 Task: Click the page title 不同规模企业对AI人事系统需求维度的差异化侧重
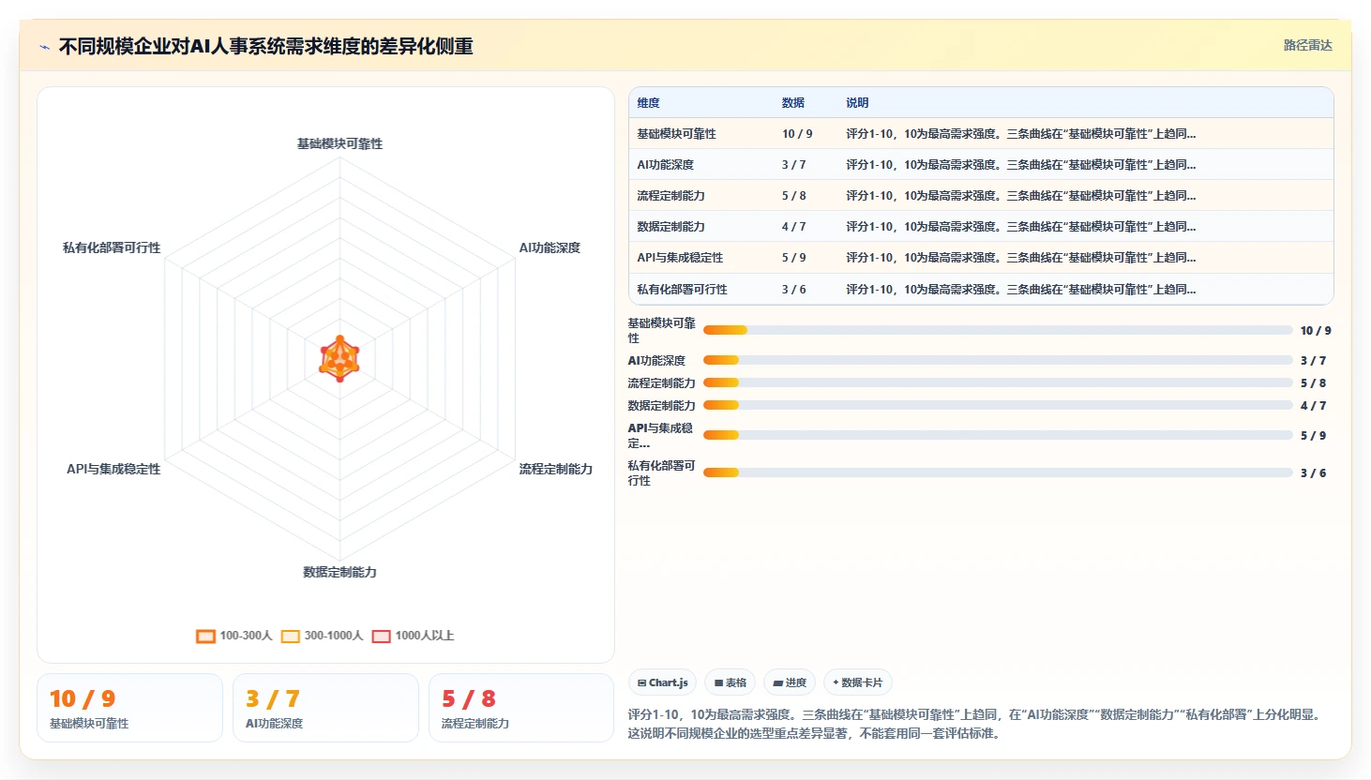tap(265, 47)
